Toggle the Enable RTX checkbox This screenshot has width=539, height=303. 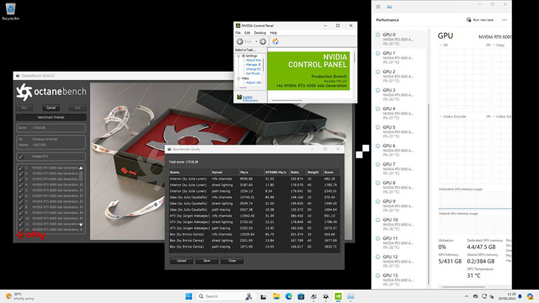[x=21, y=156]
